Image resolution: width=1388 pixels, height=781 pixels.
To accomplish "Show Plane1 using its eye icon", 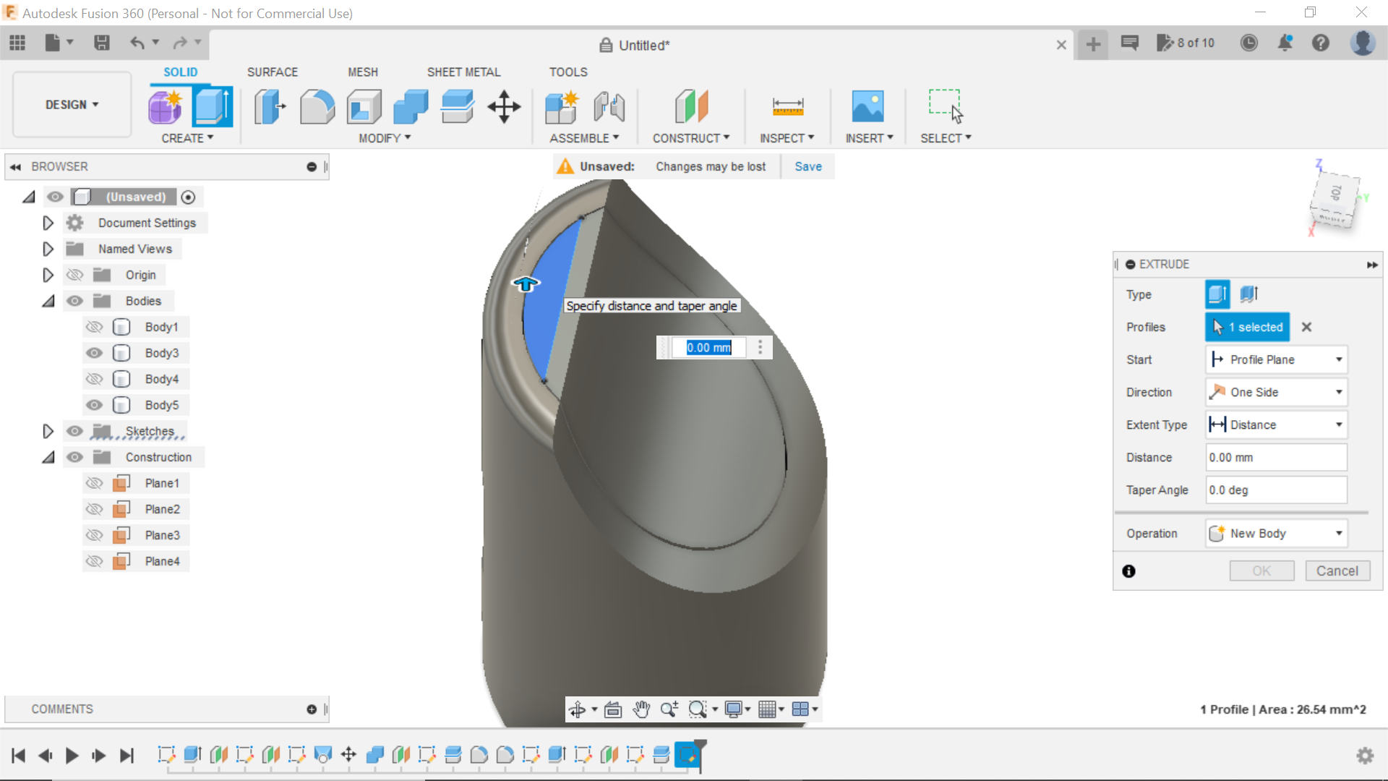I will 94,483.
